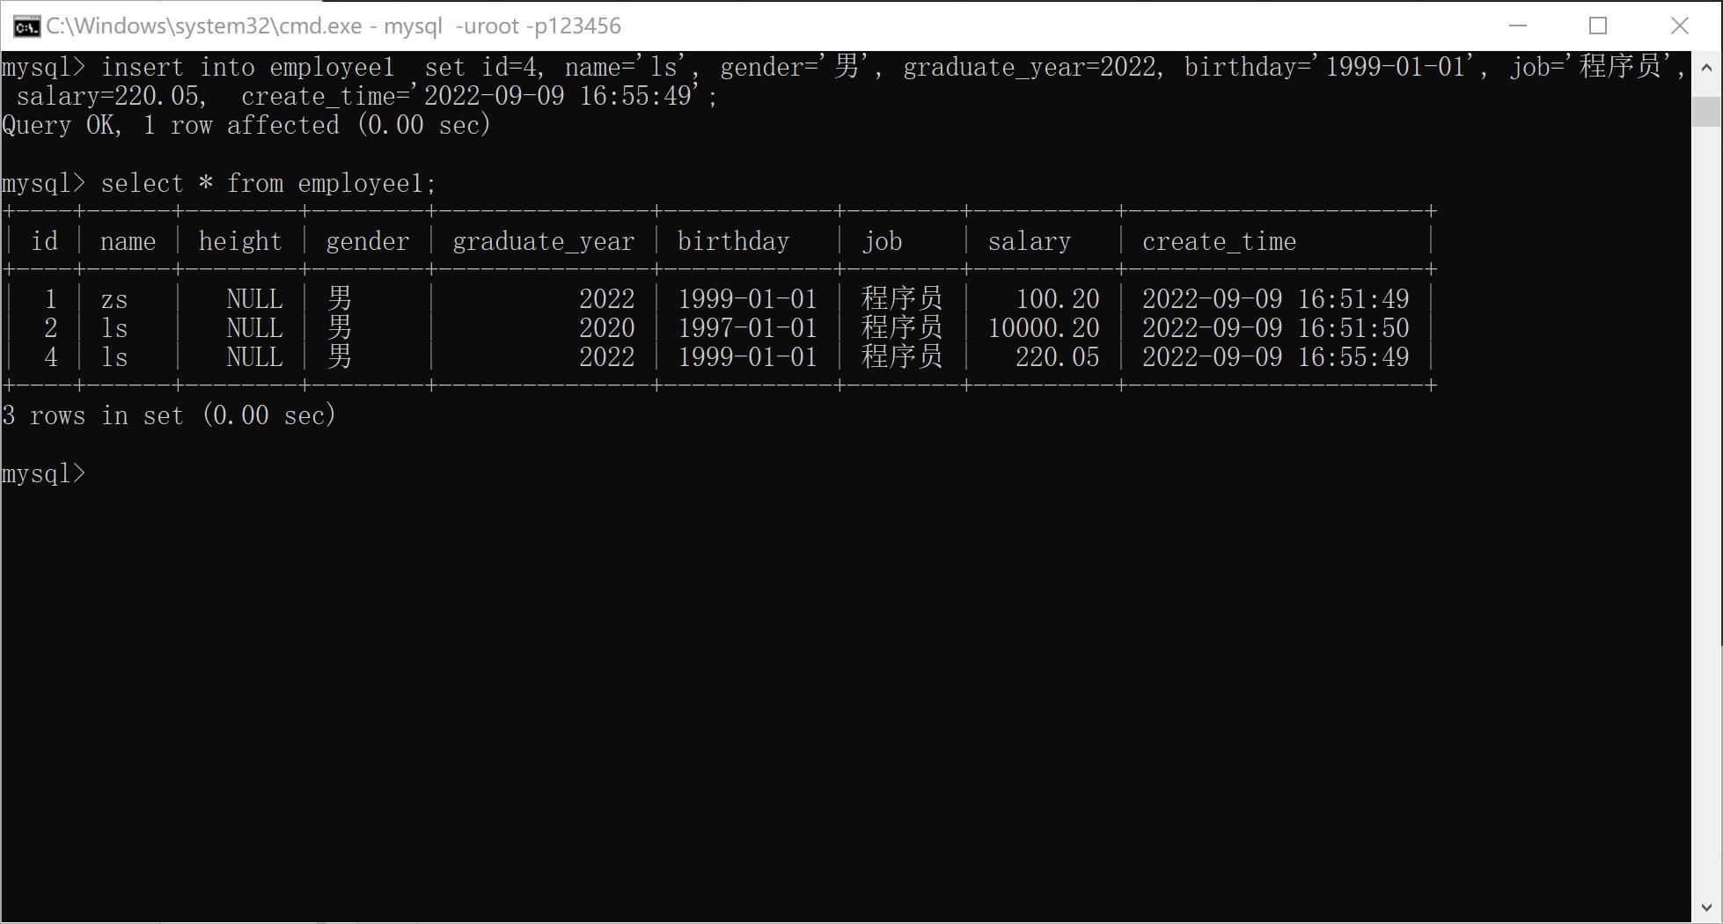The image size is (1723, 924).
Task: Click the vertical scrollbar thumb
Action: point(1706,112)
